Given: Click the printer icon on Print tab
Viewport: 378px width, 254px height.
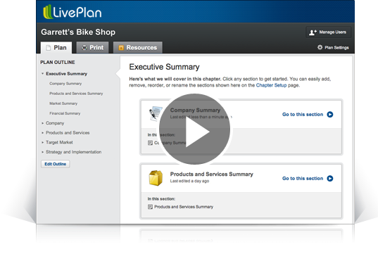Looking at the screenshot, I should point(84,48).
